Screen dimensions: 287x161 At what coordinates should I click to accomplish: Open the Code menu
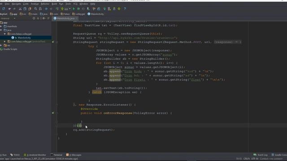coord(26,4)
